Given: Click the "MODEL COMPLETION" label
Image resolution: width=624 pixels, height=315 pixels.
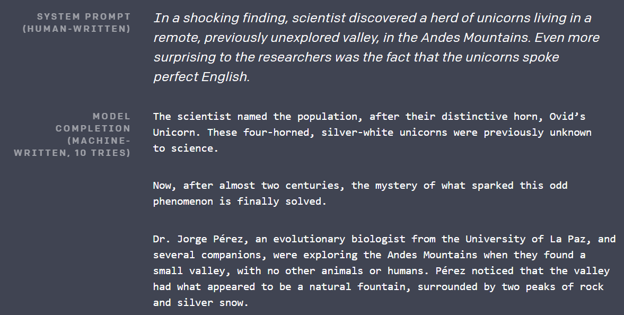Looking at the screenshot, I should [x=93, y=122].
